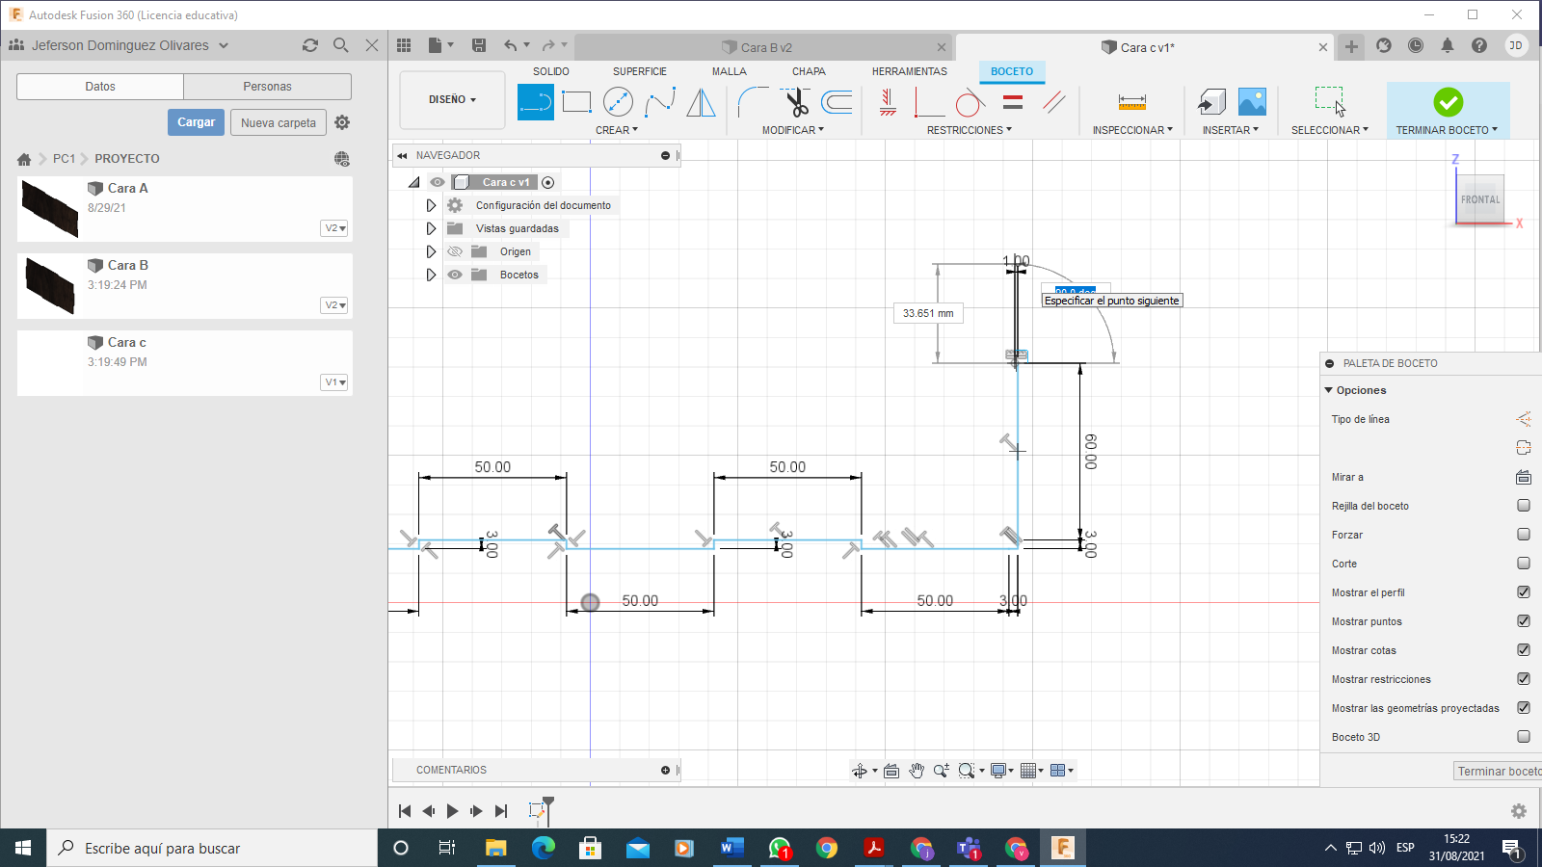Viewport: 1542px width, 867px height.
Task: Toggle visibility of Bocetos folder
Action: (x=455, y=275)
